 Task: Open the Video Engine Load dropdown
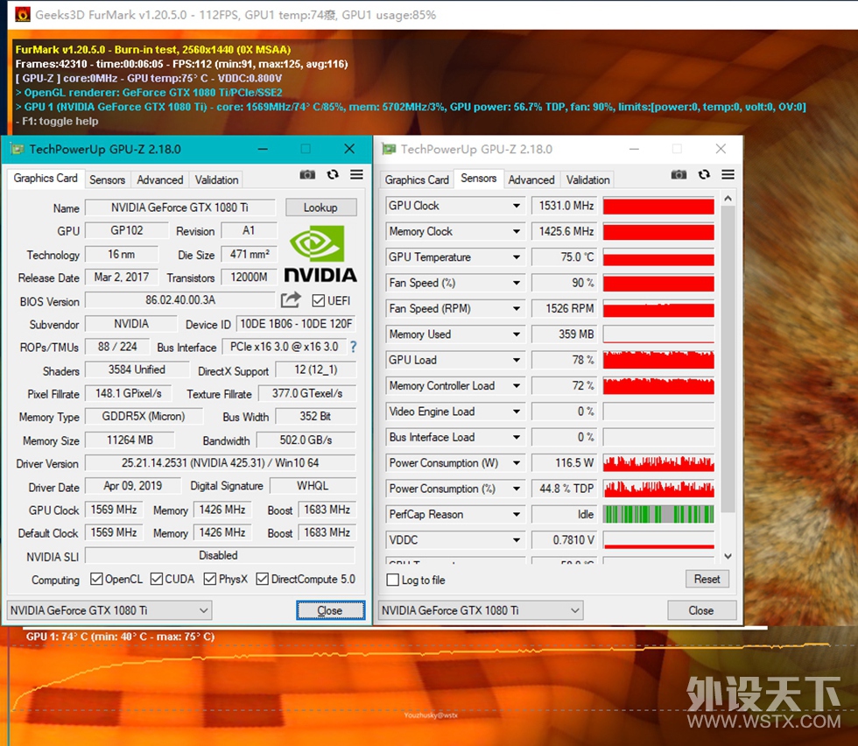(x=516, y=412)
